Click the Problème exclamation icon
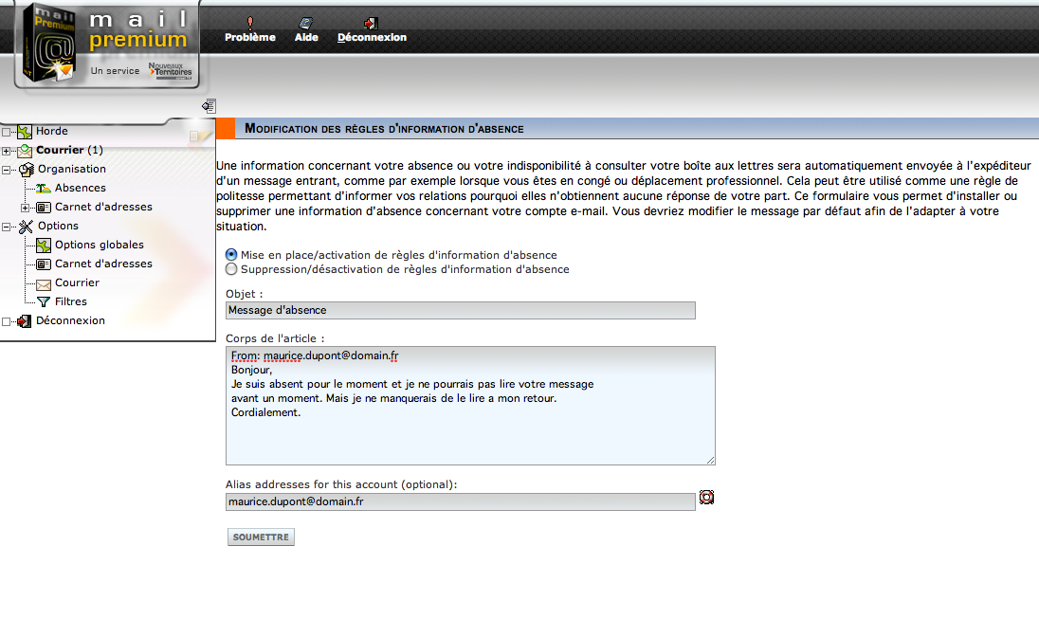The image size is (1039, 619). (x=249, y=23)
